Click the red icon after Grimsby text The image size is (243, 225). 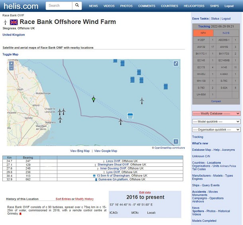(x=20, y=214)
